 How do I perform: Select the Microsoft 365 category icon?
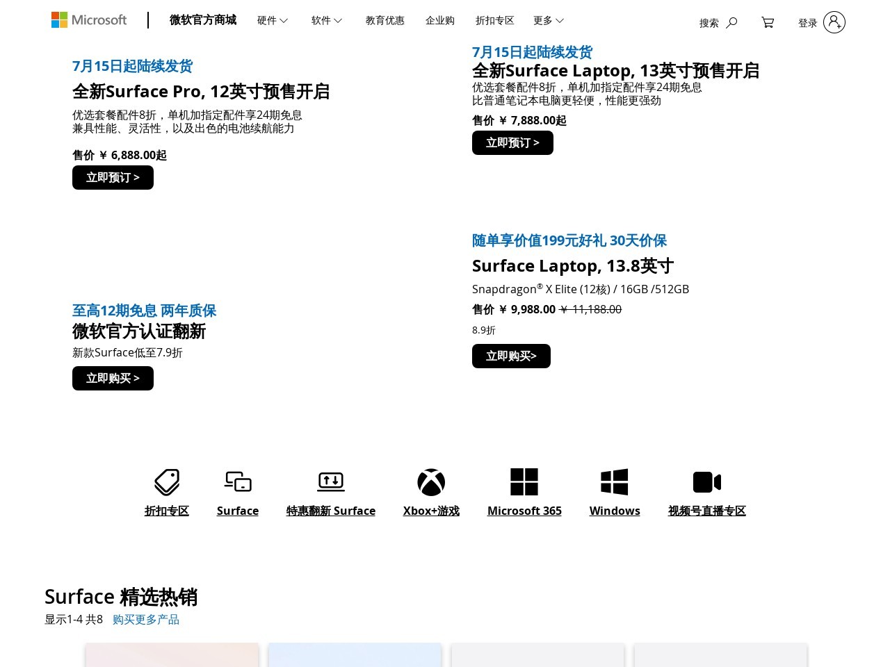(x=524, y=481)
